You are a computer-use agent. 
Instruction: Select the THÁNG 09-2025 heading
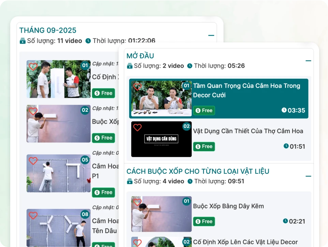point(48,30)
